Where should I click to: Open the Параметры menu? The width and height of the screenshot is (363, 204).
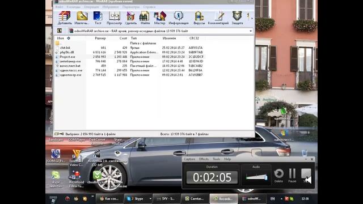(131, 7)
